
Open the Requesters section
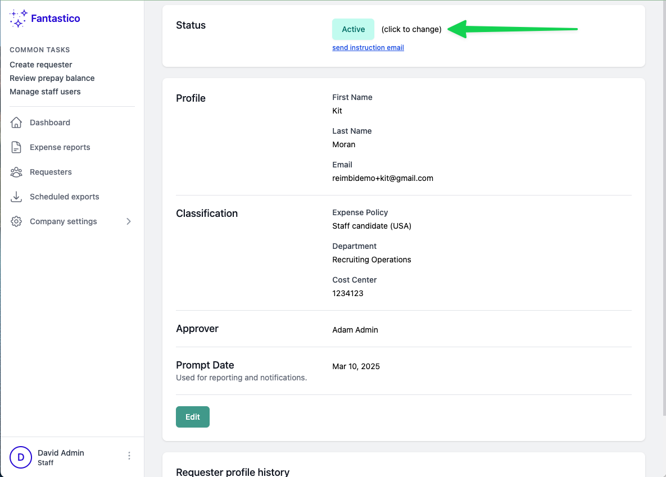[51, 172]
